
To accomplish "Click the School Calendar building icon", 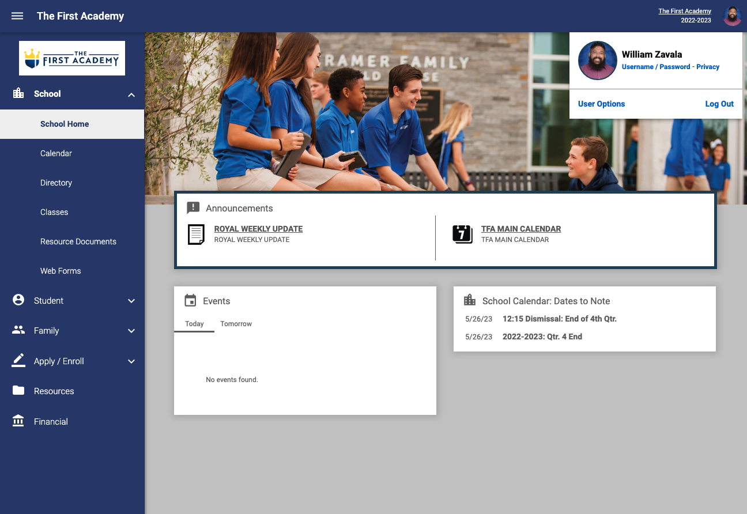I will tap(470, 300).
